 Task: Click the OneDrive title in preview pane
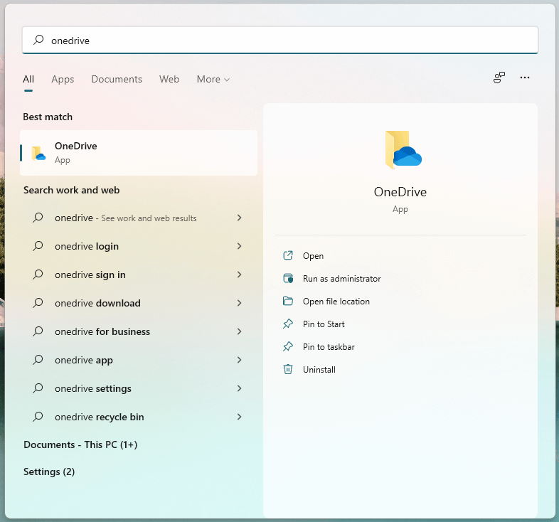(x=400, y=192)
